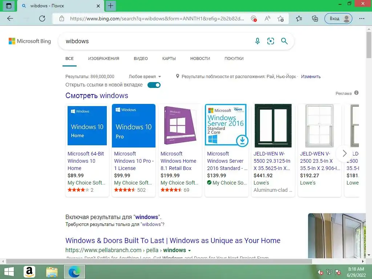
Task: Close the wibdows search tab
Action: 98,6
